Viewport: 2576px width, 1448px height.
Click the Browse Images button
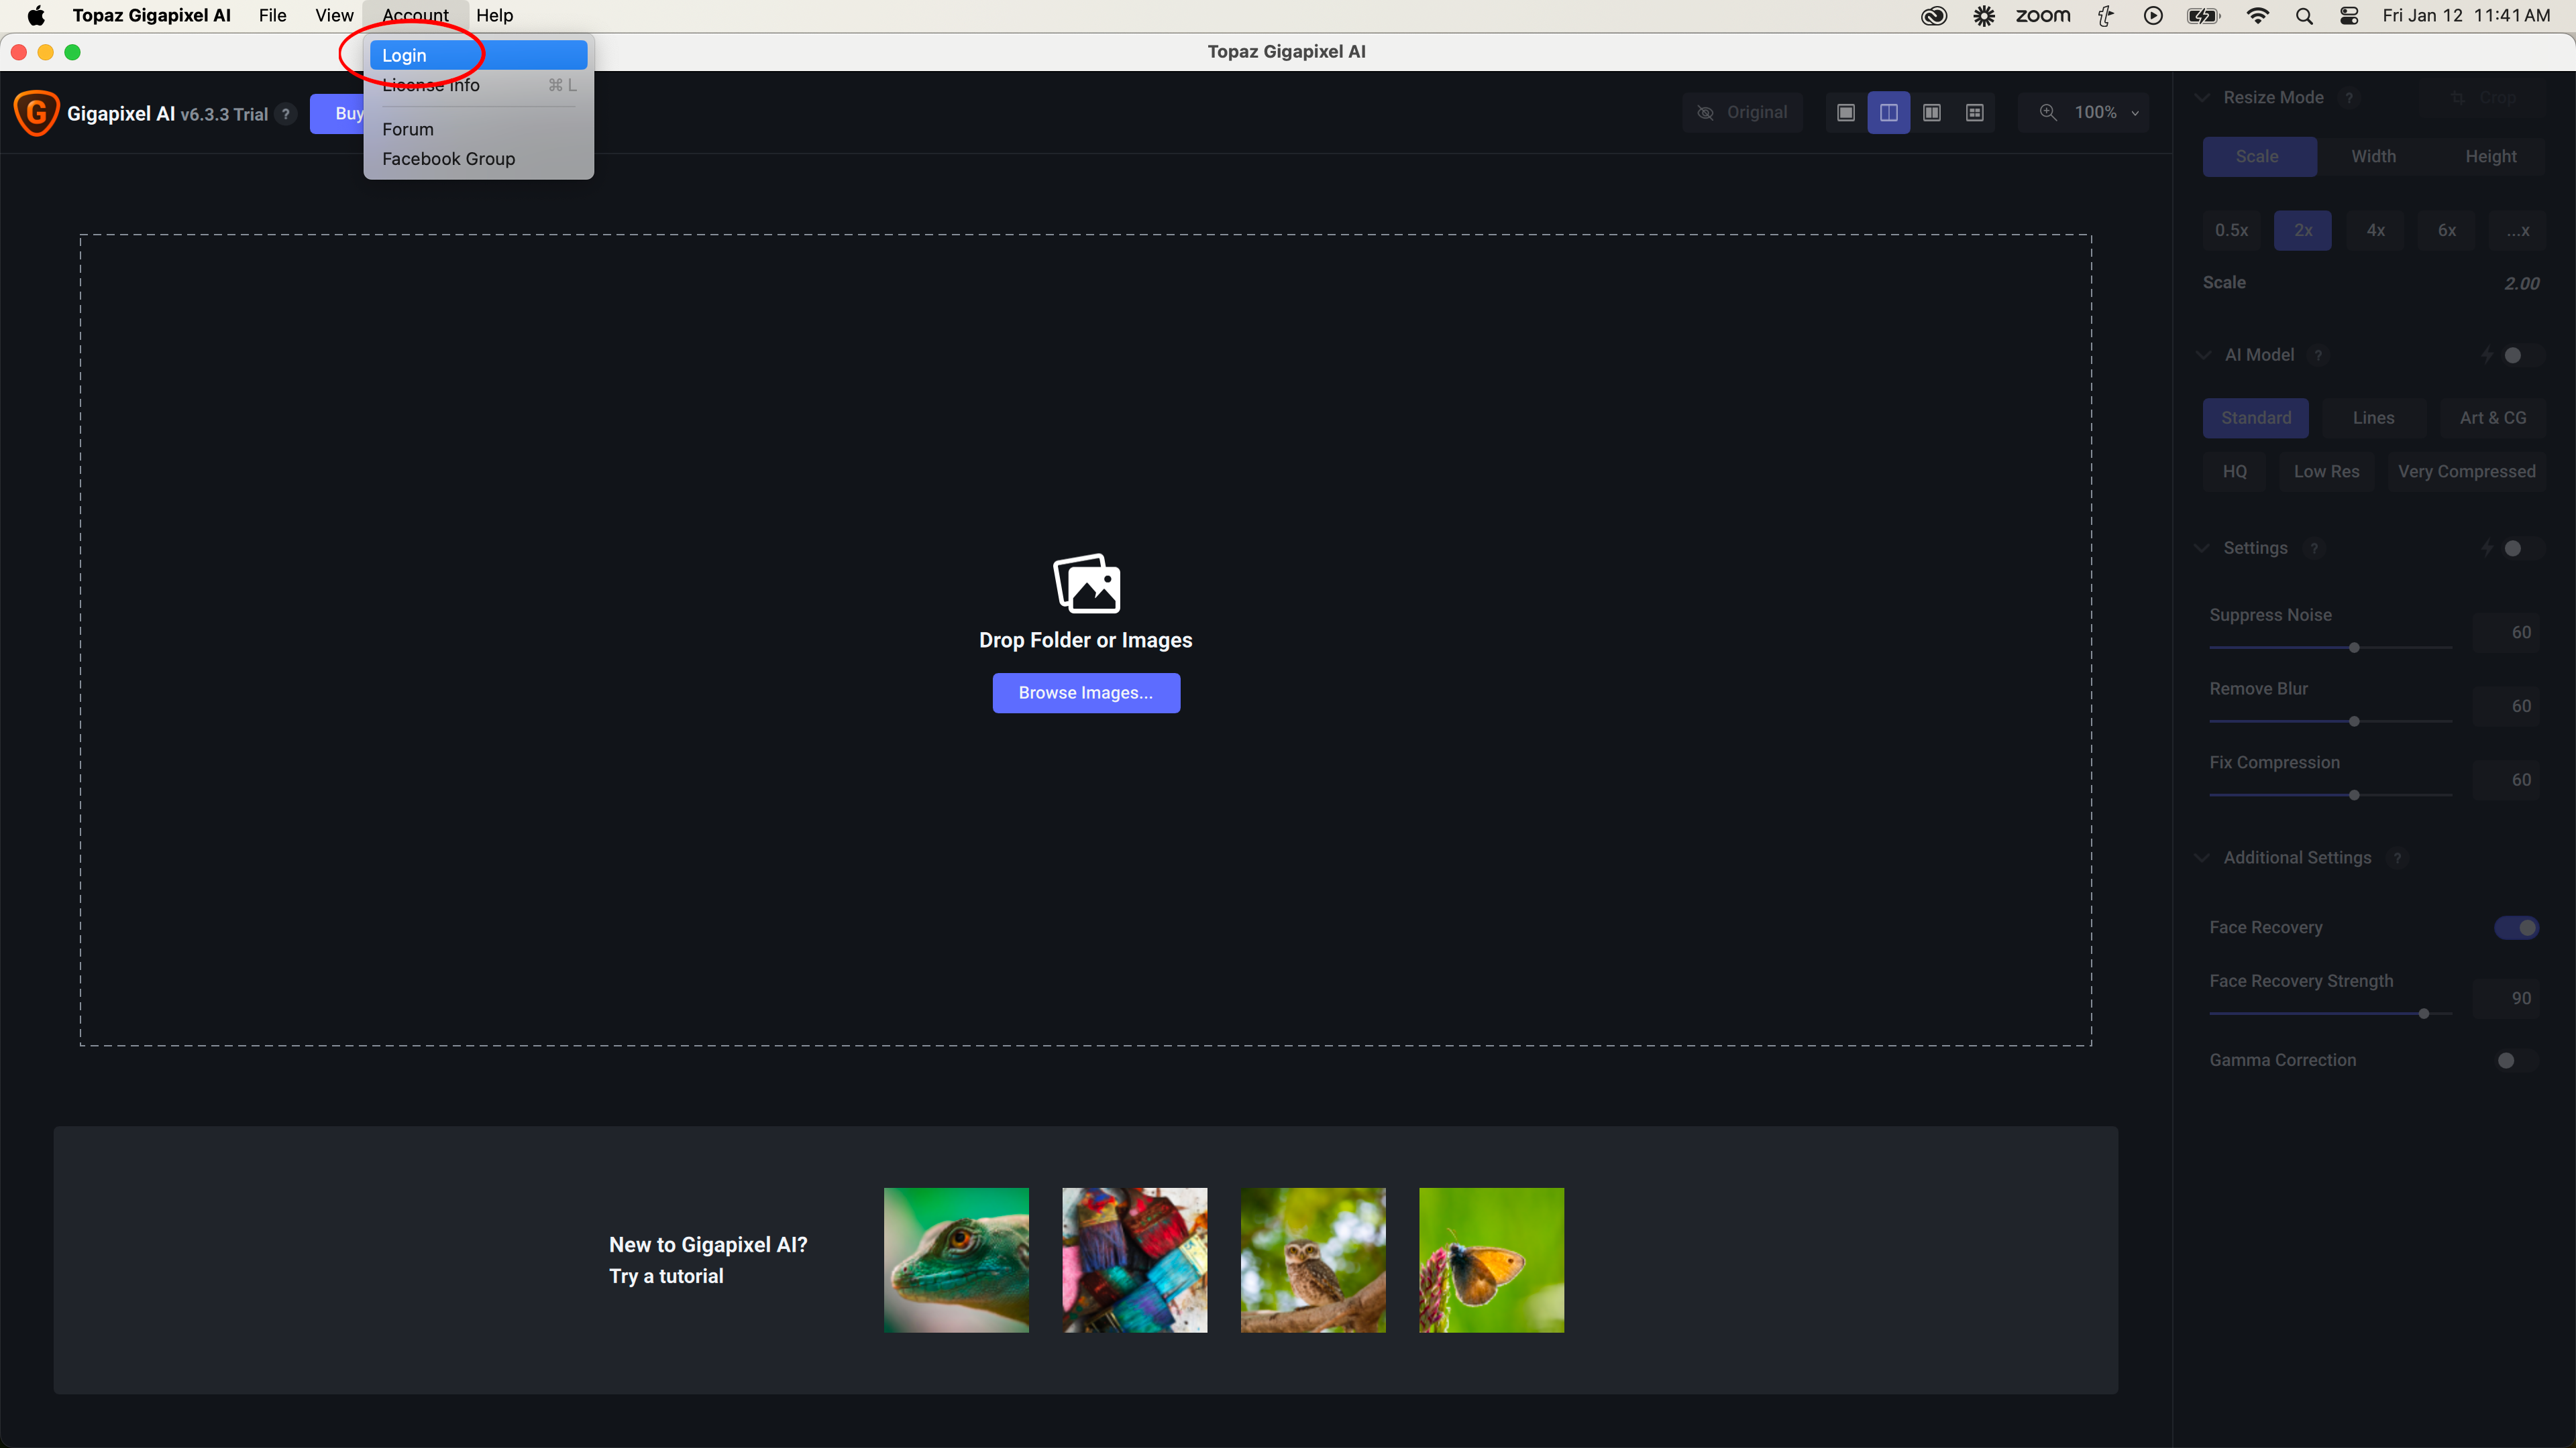tap(1085, 692)
